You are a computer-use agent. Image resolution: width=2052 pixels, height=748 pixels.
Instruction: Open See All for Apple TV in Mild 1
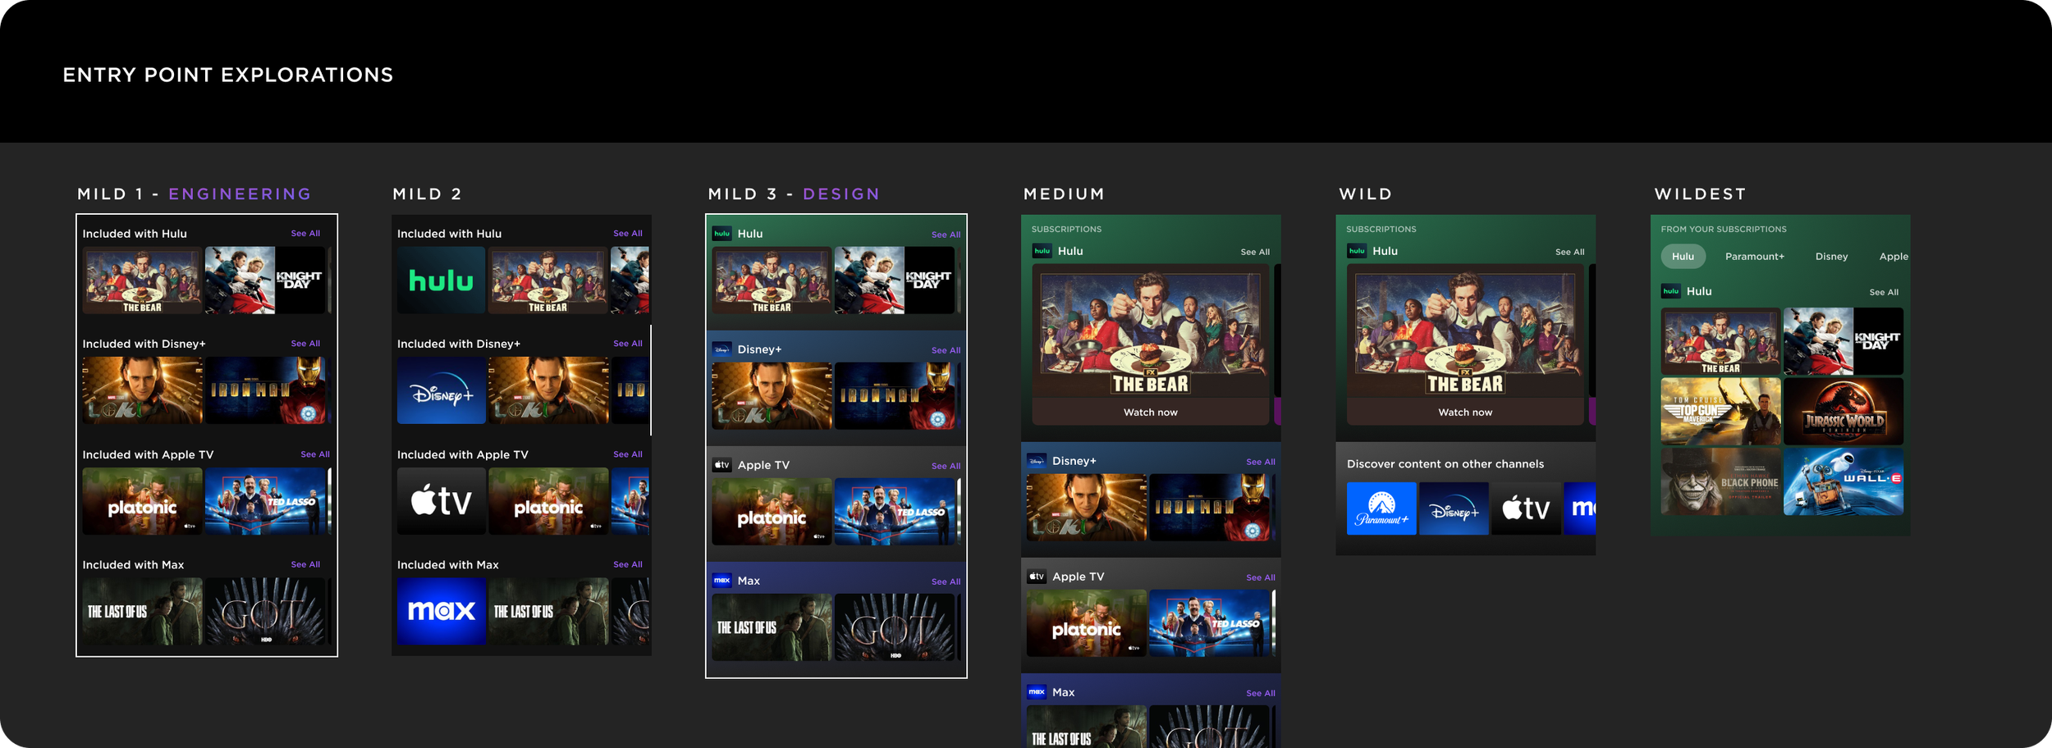click(315, 454)
